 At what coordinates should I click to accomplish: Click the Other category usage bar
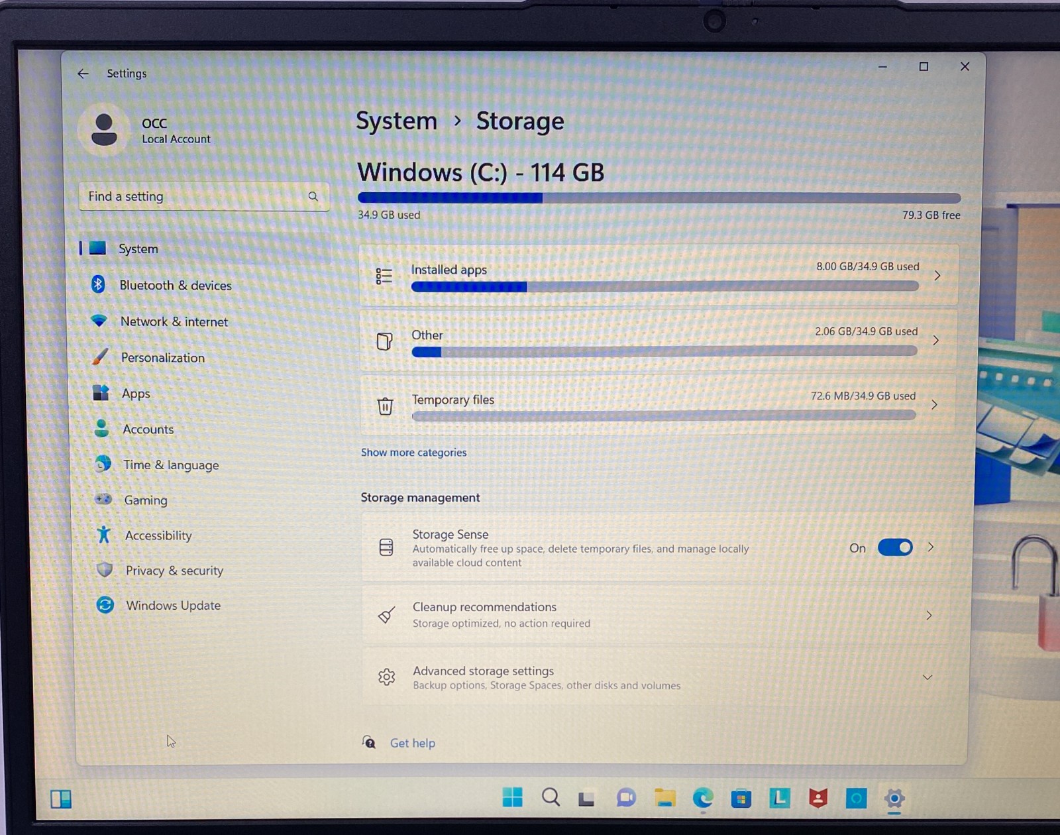pyautogui.click(x=664, y=351)
